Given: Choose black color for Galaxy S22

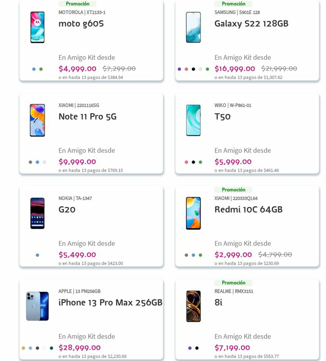Looking at the screenshot, I should (193, 69).
